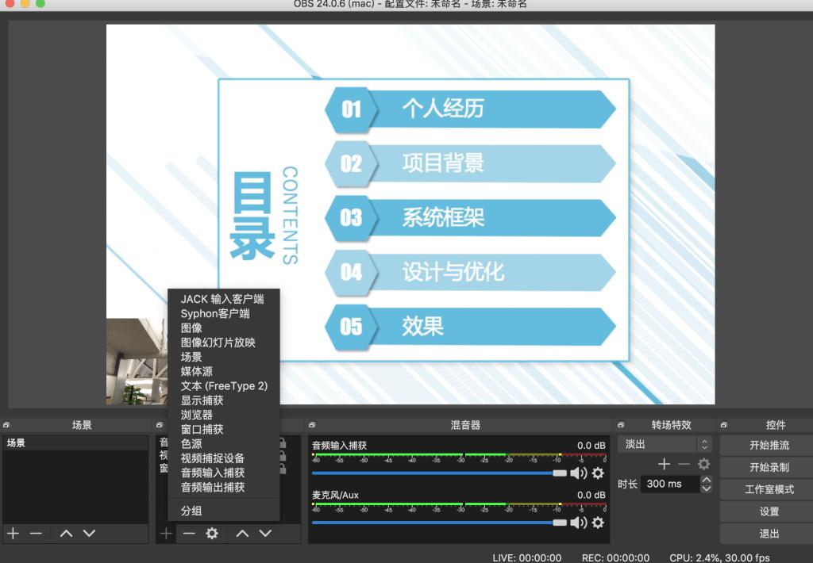Open source properties via sources panel gear
Viewport: 813px width, 563px height.
(210, 533)
